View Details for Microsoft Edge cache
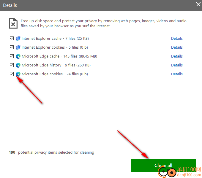This screenshot has width=202, height=178. coord(177,56)
